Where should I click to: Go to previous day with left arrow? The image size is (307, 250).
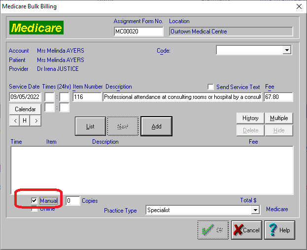pyautogui.click(x=15, y=121)
